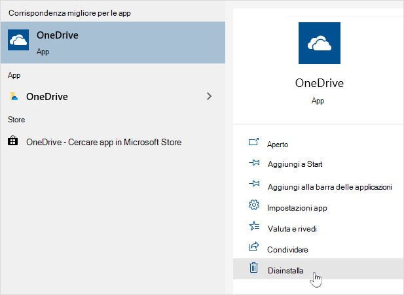This screenshot has height=295, width=404.
Task: Click the OneDrive cloud icon in best match
Action: 18,40
